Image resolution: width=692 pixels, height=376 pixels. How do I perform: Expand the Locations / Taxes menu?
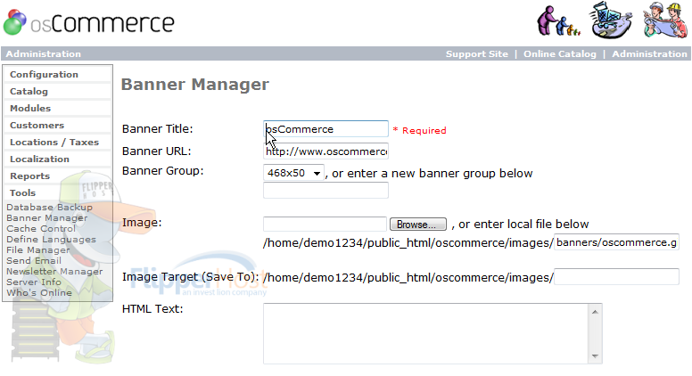click(57, 142)
